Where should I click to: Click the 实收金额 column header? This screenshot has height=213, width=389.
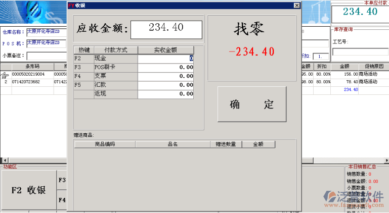tap(165, 50)
